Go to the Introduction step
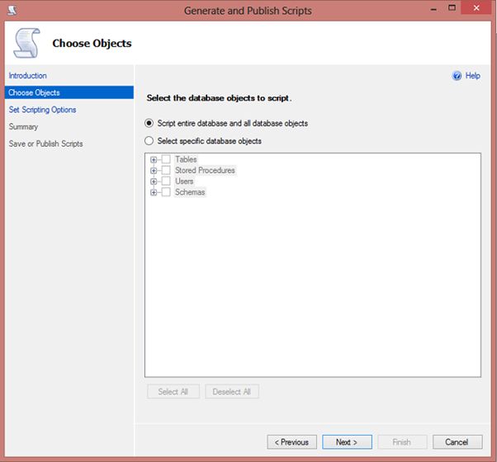Screen dimensions: 497x462 coord(27,76)
